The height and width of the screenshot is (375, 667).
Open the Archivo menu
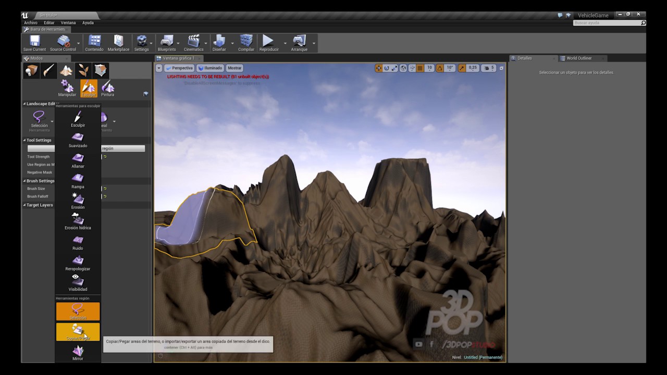(x=31, y=23)
